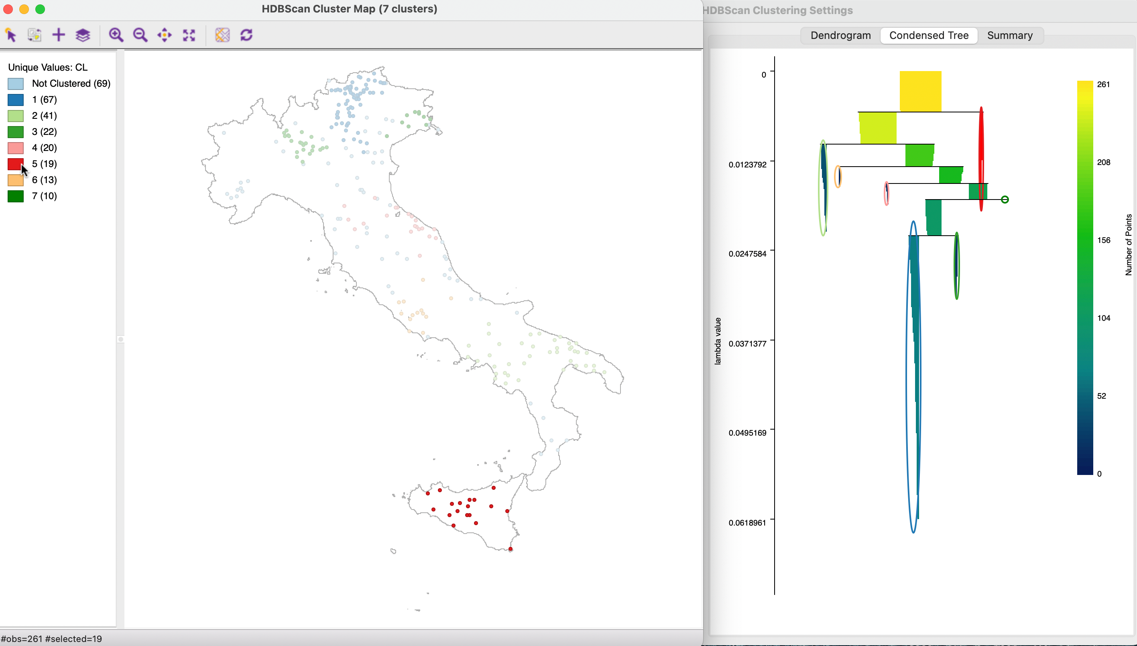
Task: Click the cluster 7 dark green swatch
Action: pyautogui.click(x=16, y=196)
